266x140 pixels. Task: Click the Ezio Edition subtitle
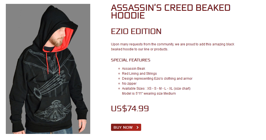(x=136, y=31)
